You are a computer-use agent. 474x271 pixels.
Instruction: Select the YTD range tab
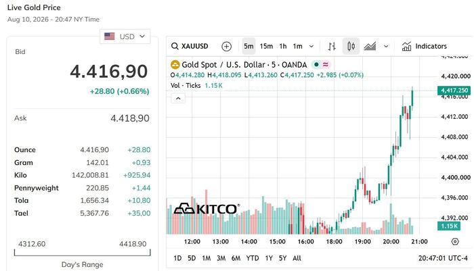(x=253, y=258)
